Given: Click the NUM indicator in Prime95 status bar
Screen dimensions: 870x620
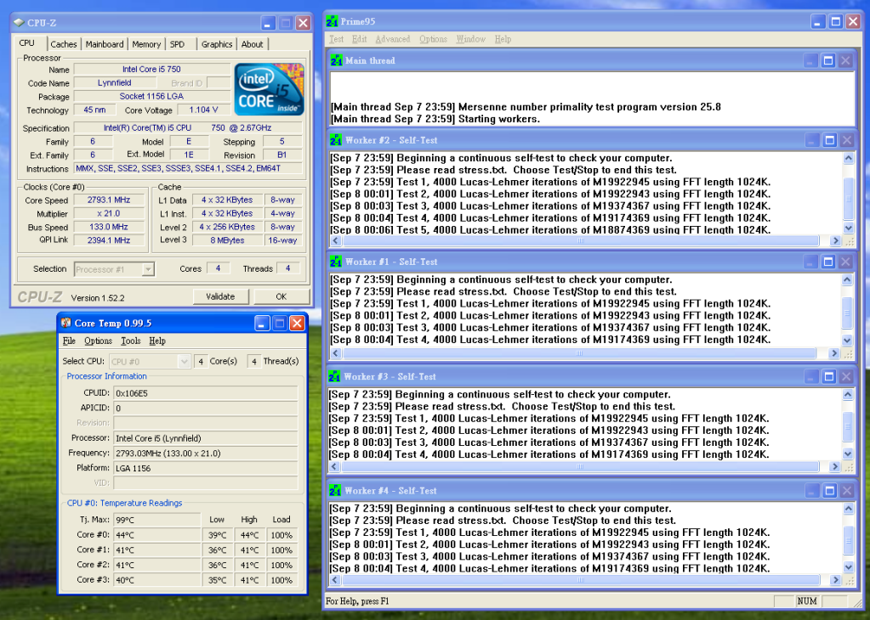Looking at the screenshot, I should [807, 601].
